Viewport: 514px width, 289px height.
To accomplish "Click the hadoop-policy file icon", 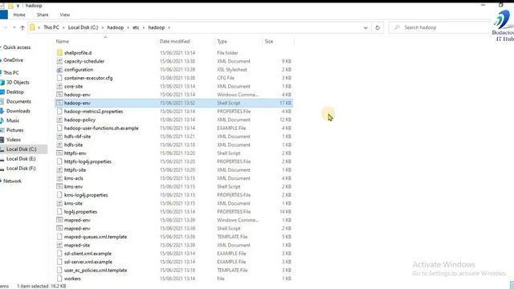I will (x=59, y=120).
